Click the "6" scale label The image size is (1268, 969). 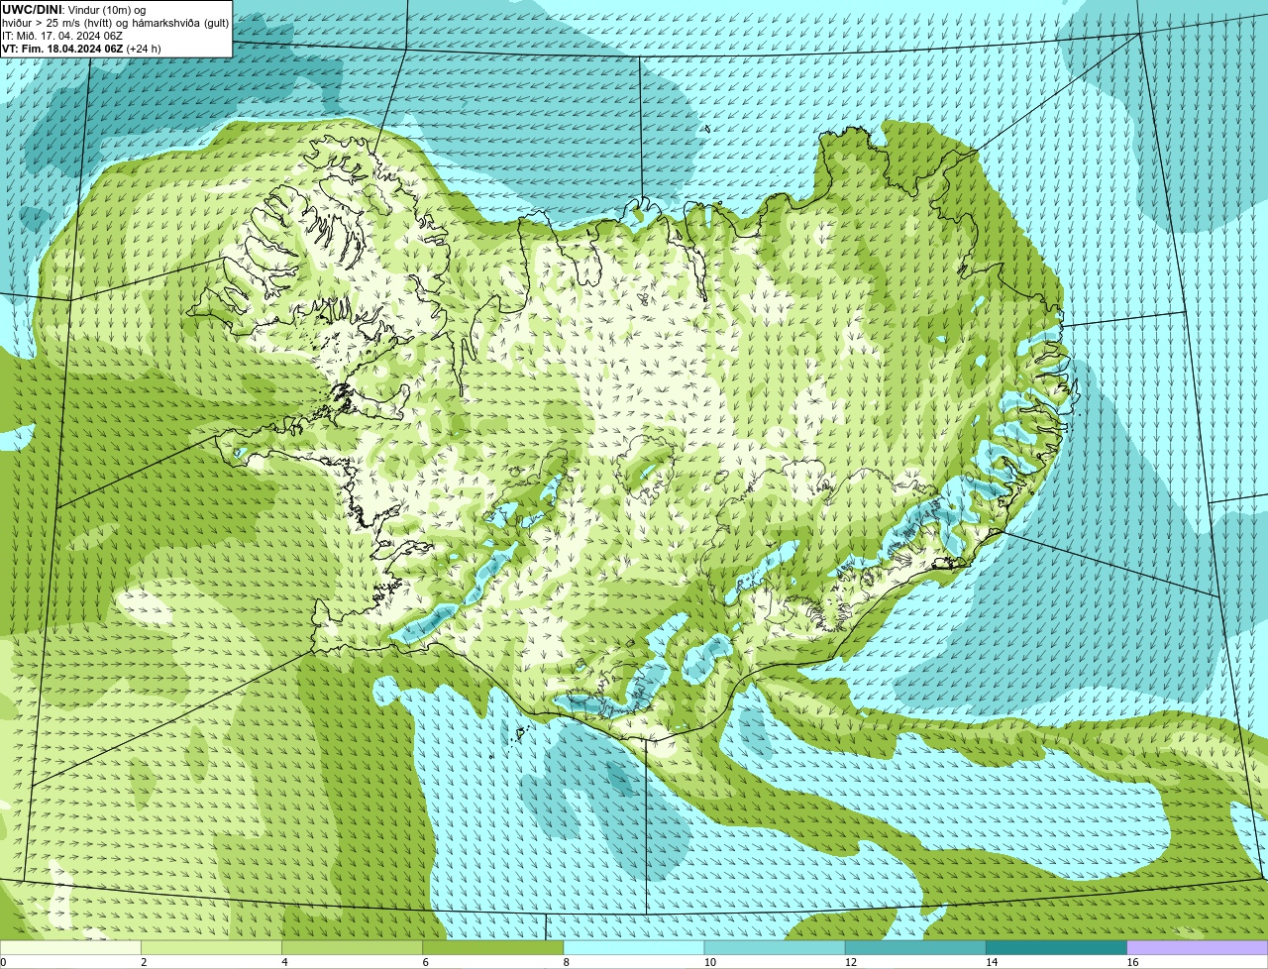point(425,962)
